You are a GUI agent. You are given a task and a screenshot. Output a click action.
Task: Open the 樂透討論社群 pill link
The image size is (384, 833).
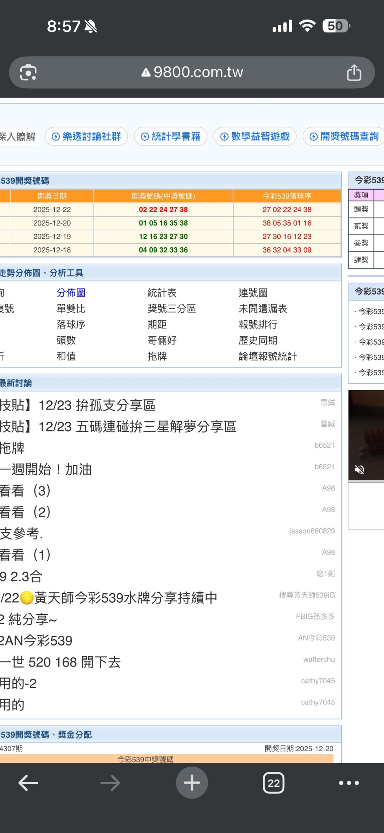86,137
